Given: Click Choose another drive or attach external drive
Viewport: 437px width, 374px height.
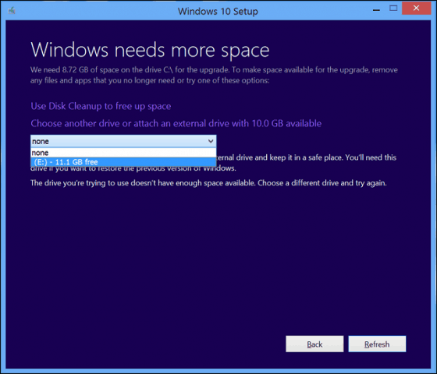Looking at the screenshot, I should (x=176, y=123).
